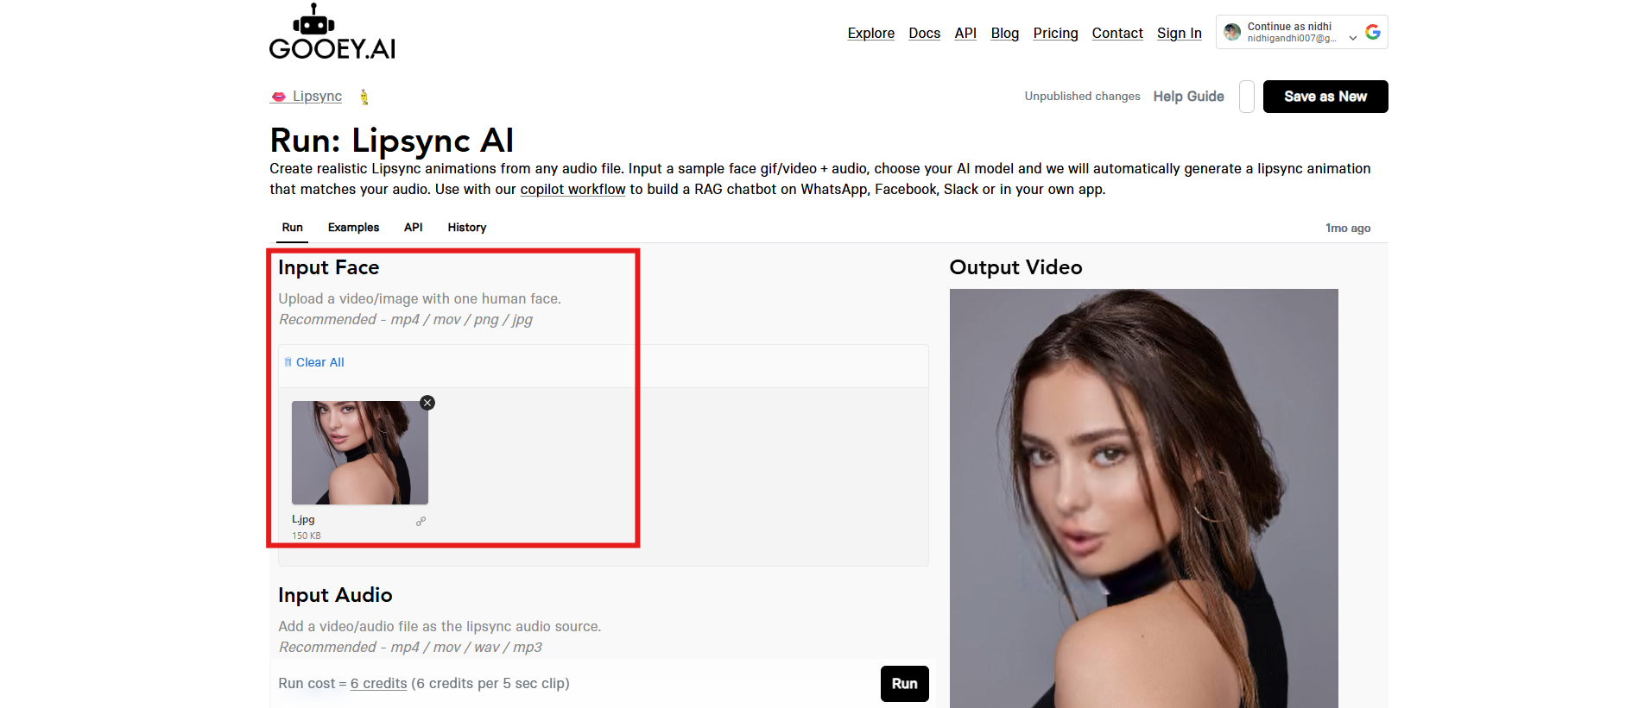Follow the copilot workflow link
Screen dimensions: 1632x708
click(x=572, y=190)
